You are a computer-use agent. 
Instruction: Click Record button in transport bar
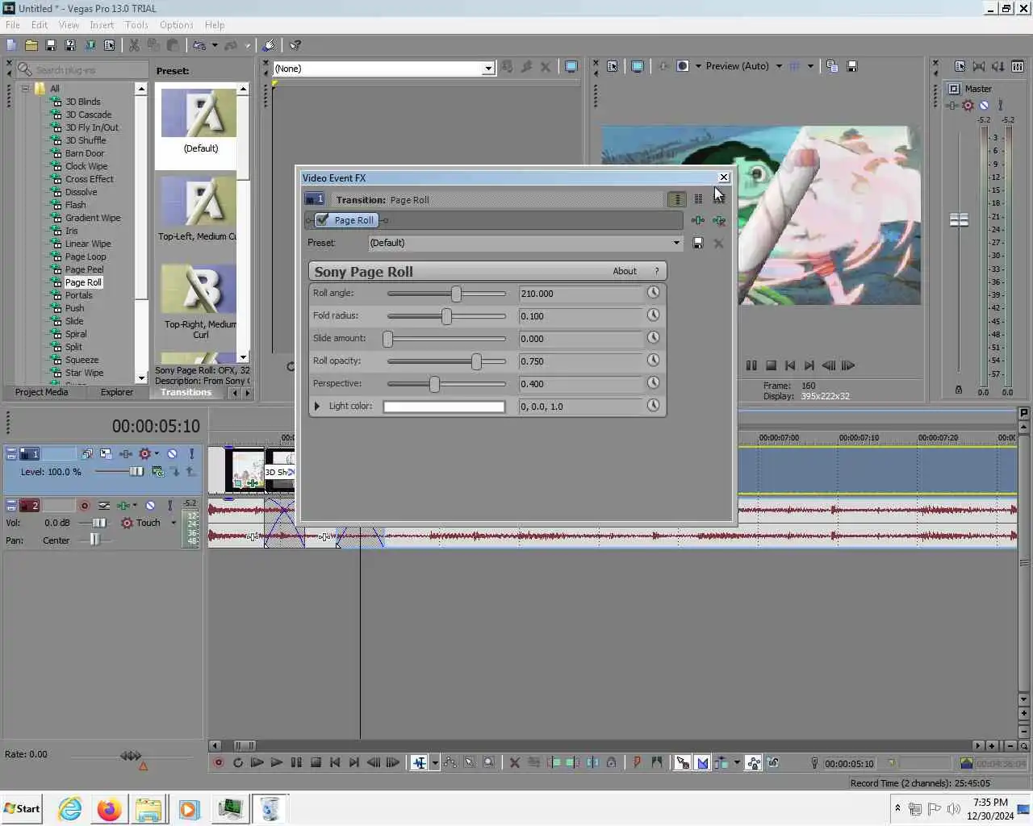(218, 762)
